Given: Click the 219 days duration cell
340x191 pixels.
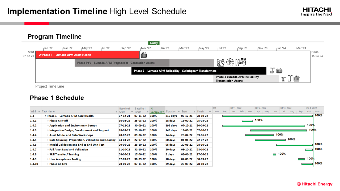Looking at the screenshot, I should [173, 116].
